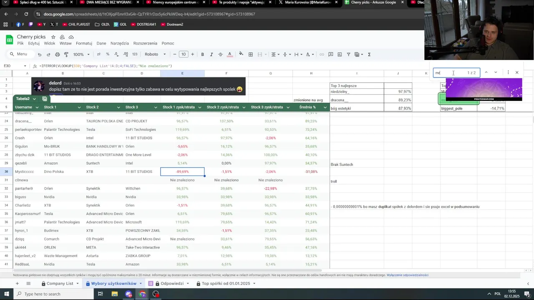Open text wrapping dropdown
This screenshot has height=300, width=534.
tap(298, 54)
